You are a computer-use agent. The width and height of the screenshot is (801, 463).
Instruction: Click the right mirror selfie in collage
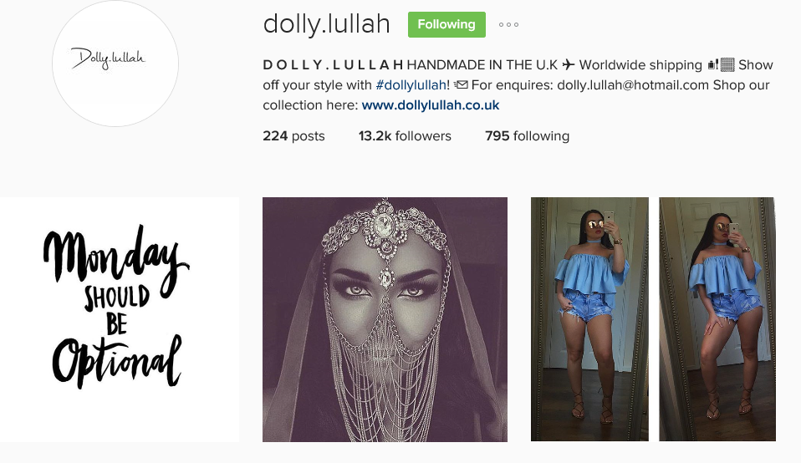717,319
